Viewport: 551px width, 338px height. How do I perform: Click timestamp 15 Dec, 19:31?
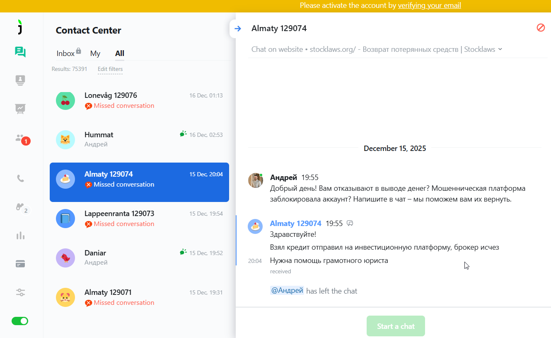206,292
